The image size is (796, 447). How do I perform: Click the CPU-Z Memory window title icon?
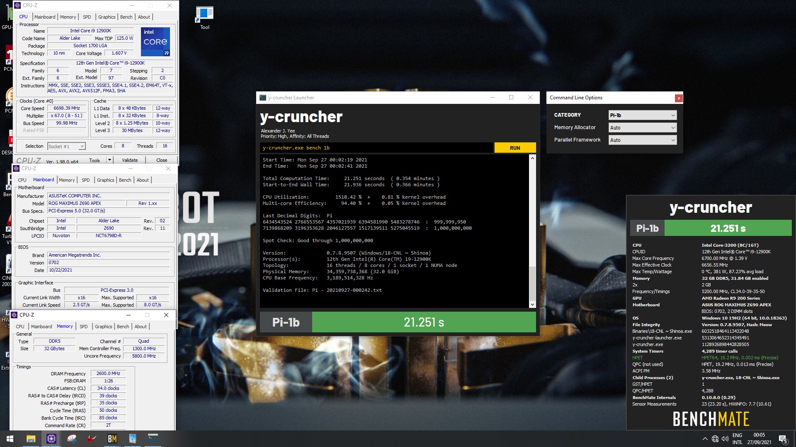pyautogui.click(x=14, y=315)
